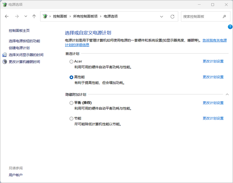Collapse the 隐藏附加计划 section
Image resolution: width=233 pixels, height=183 pixels.
point(227,95)
